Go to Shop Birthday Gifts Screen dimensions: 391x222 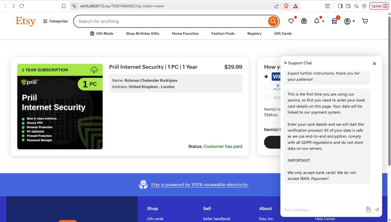143,33
